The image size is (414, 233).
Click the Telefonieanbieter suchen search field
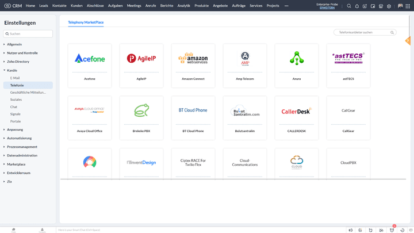pos(365,32)
